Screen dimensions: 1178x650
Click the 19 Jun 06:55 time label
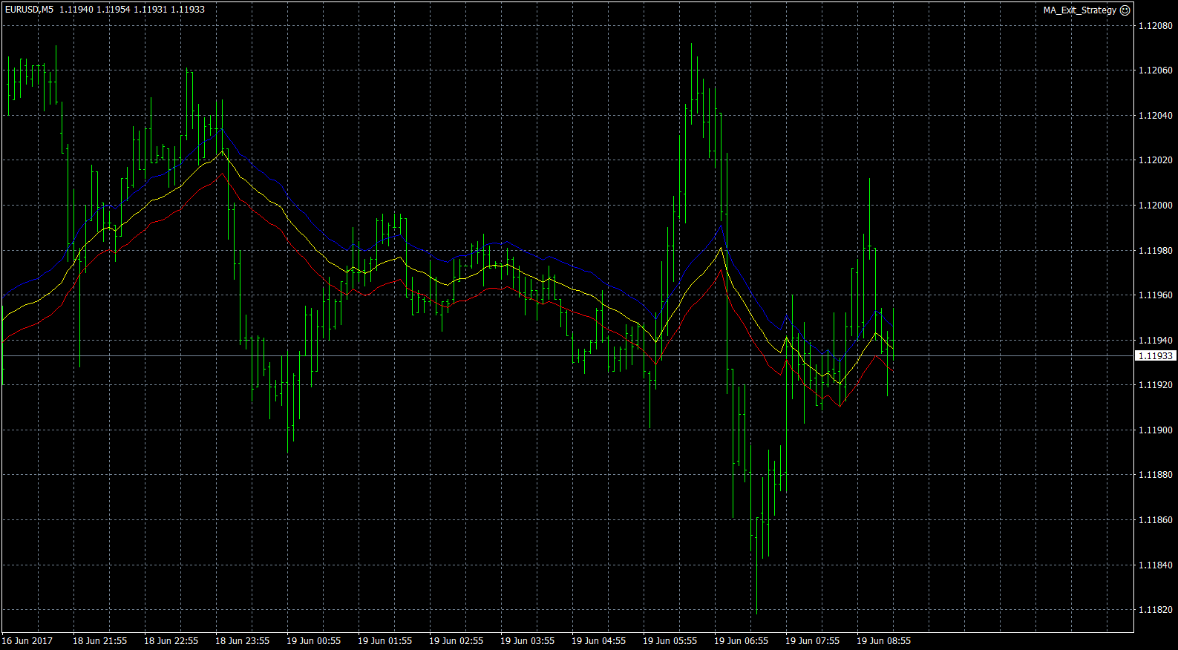[741, 641]
